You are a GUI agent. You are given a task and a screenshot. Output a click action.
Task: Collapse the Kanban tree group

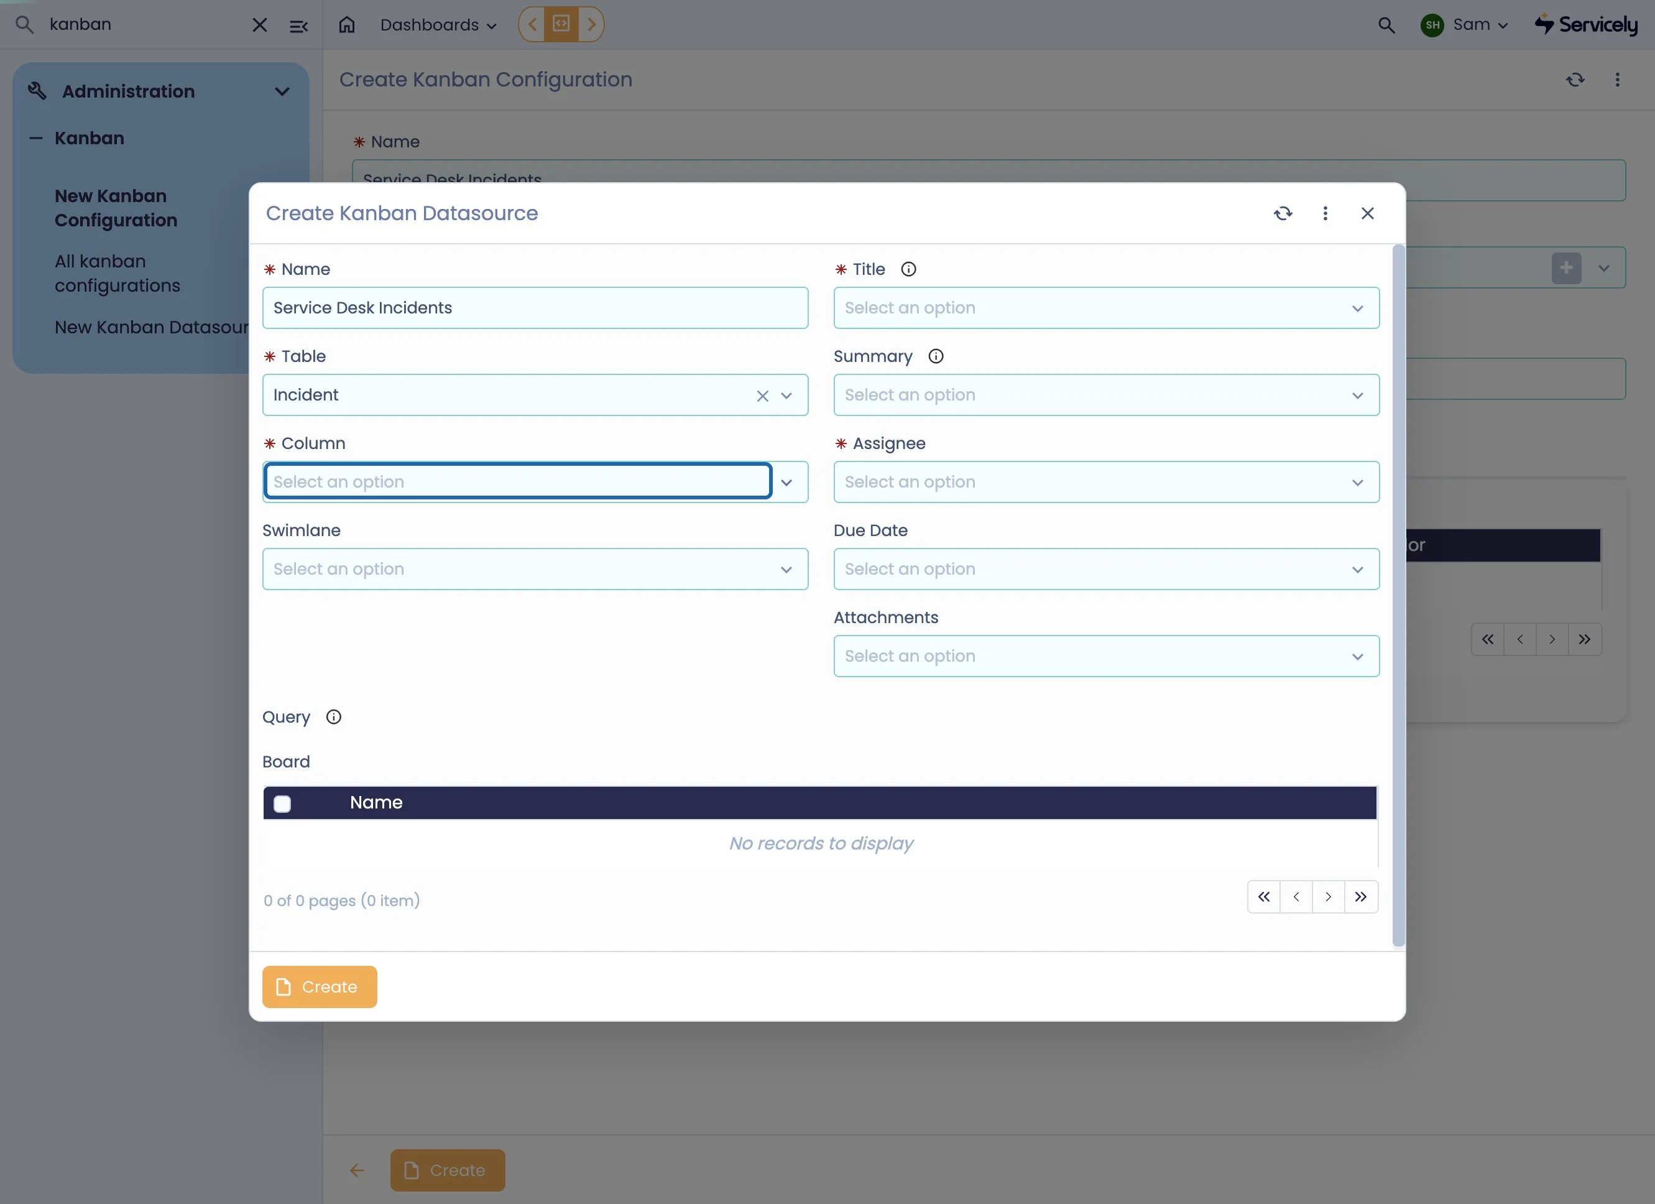[x=35, y=138]
